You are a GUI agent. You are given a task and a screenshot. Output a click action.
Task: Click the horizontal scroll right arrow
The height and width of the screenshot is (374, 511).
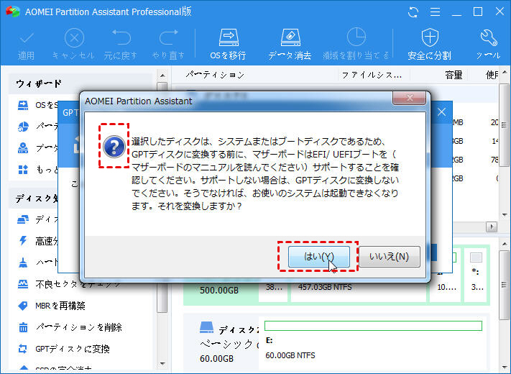492,227
